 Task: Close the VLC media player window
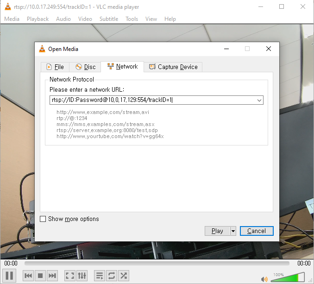click(303, 6)
